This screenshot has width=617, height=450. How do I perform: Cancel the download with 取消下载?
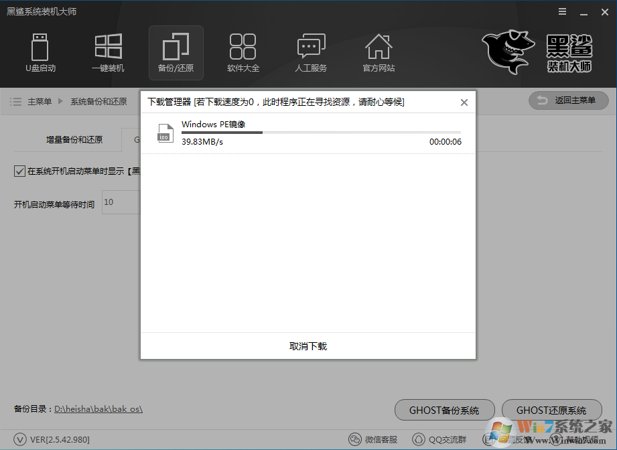308,346
